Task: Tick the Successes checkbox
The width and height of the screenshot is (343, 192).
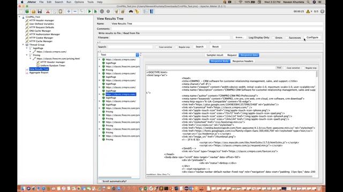Action: tap(287, 38)
